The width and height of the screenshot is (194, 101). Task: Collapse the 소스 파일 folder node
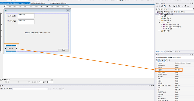(x=159, y=22)
